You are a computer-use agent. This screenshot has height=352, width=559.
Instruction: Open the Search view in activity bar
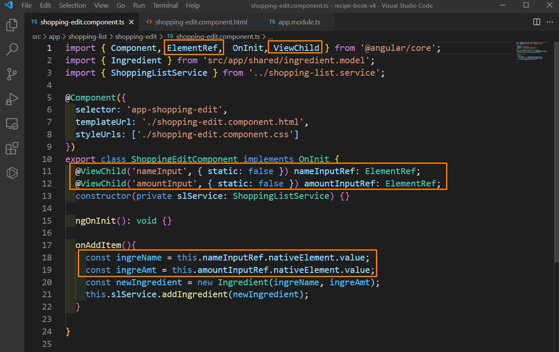click(12, 50)
